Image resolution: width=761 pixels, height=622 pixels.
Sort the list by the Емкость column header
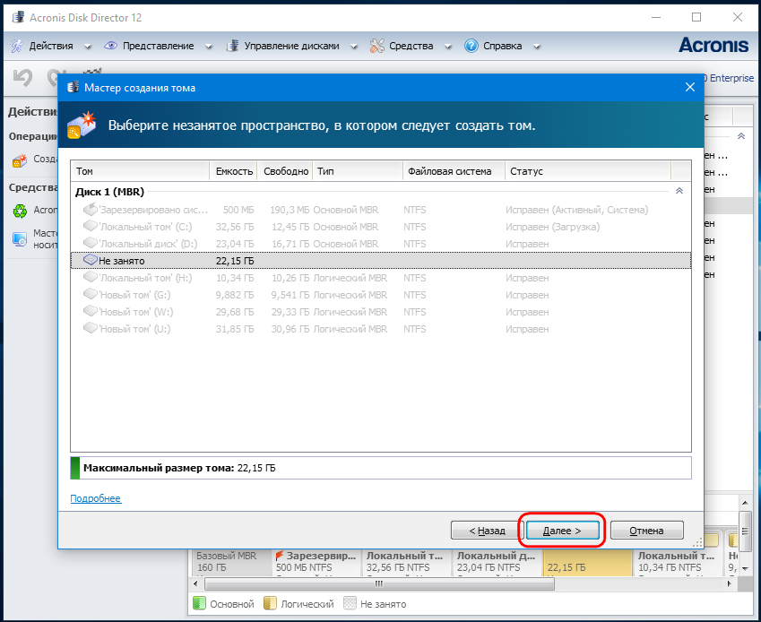tap(233, 171)
